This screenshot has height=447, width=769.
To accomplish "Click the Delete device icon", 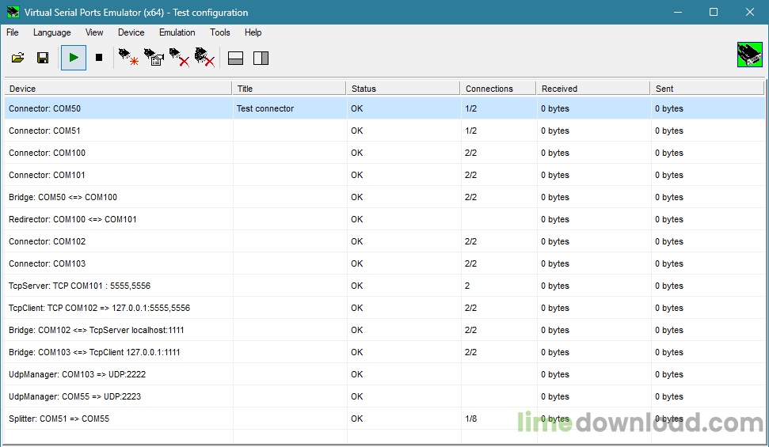I will (x=179, y=58).
